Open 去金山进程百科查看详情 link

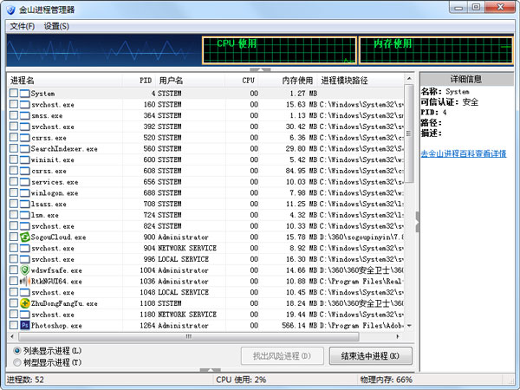[464, 153]
